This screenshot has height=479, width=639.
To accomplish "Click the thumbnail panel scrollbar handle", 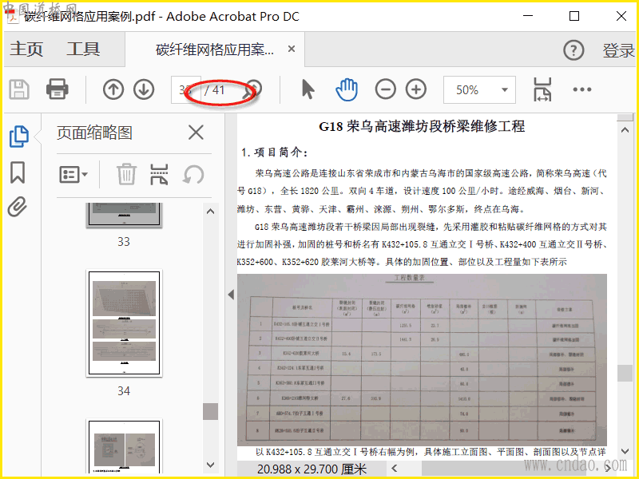I will tap(210, 411).
